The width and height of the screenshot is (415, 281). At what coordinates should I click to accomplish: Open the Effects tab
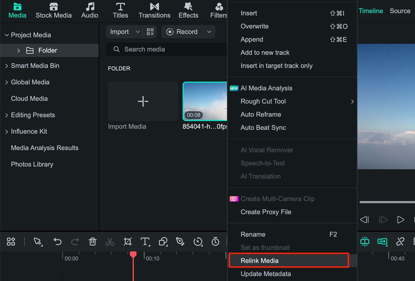[188, 11]
